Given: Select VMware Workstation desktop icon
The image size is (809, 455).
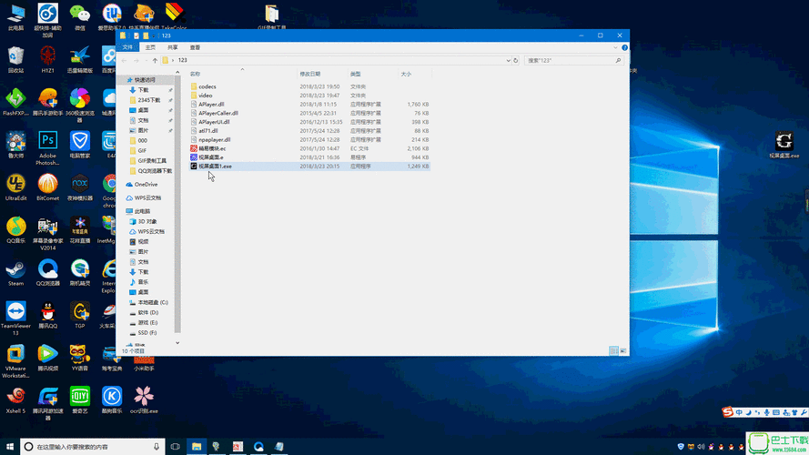Looking at the screenshot, I should click(x=16, y=361).
